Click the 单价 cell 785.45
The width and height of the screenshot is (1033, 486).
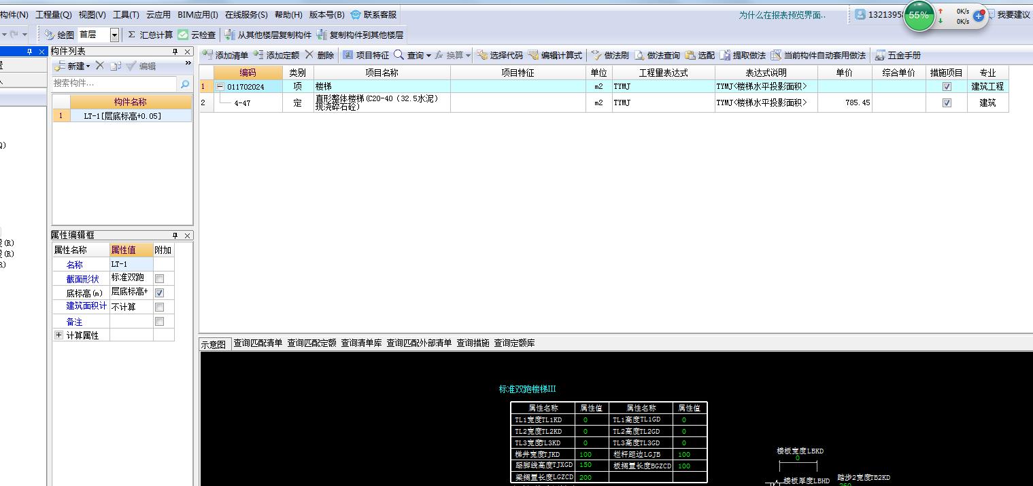click(x=845, y=103)
